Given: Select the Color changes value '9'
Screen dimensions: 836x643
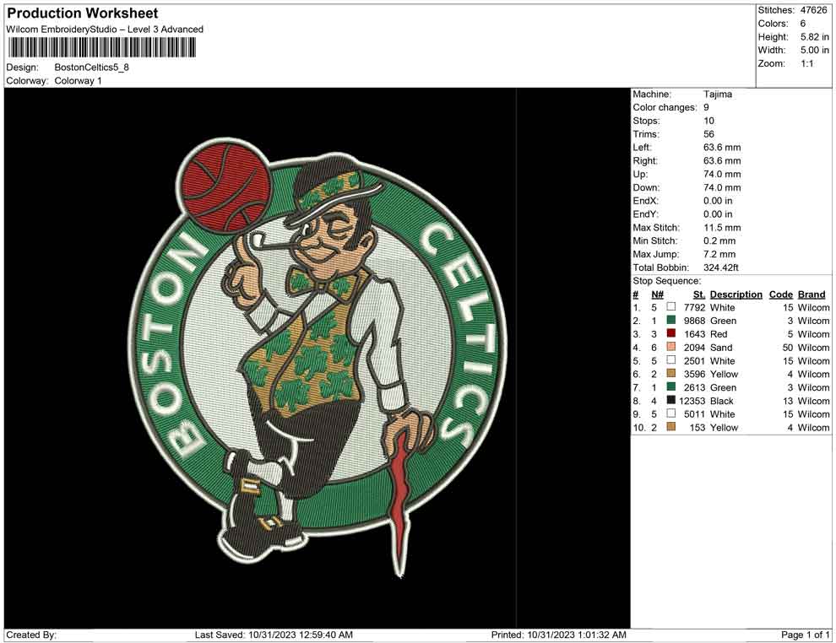Looking at the screenshot, I should click(706, 108).
